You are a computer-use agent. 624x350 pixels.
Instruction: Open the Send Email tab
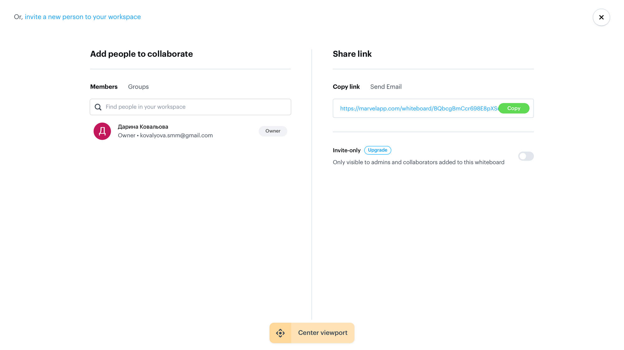[386, 87]
